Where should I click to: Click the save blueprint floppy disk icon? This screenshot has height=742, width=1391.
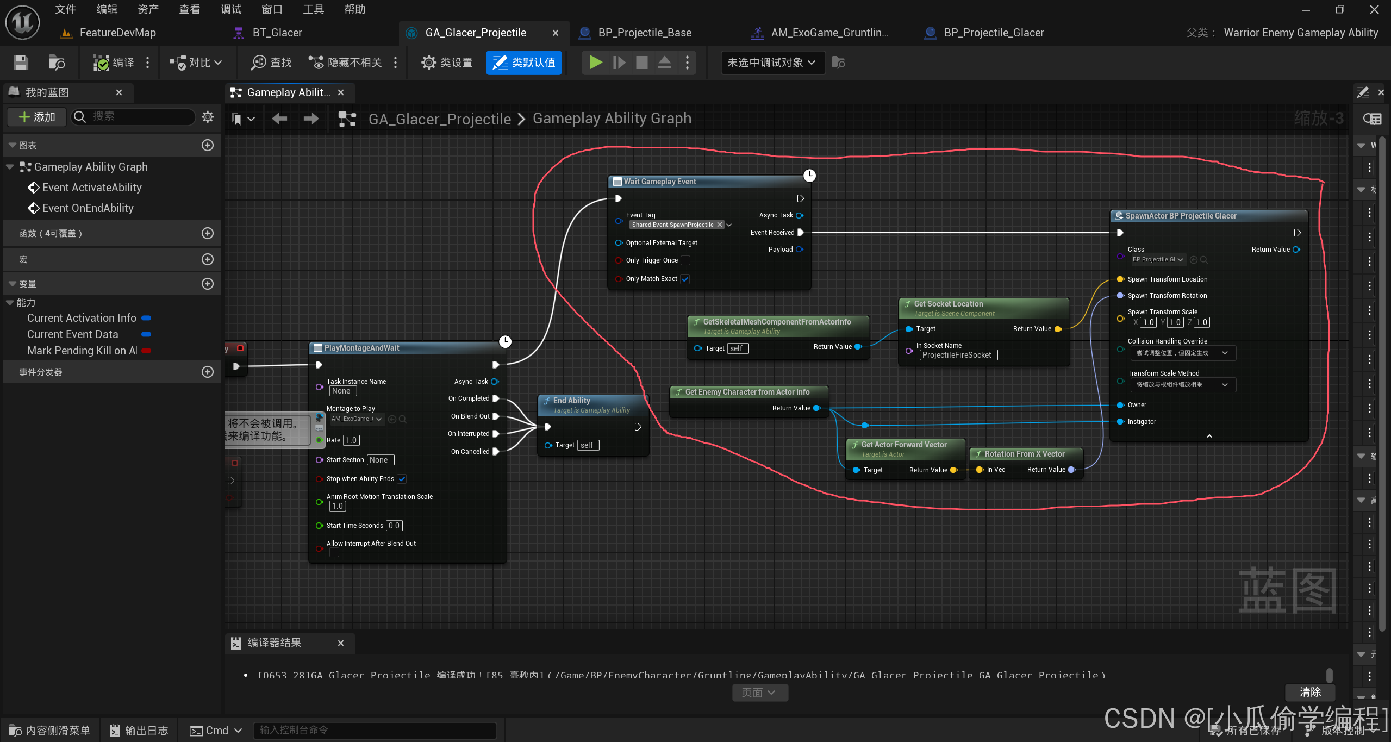pos(21,63)
